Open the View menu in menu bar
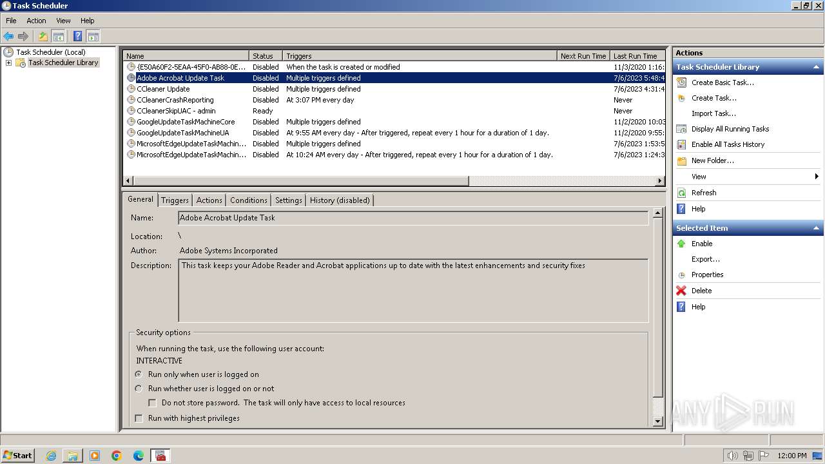This screenshot has width=825, height=464. tap(63, 21)
